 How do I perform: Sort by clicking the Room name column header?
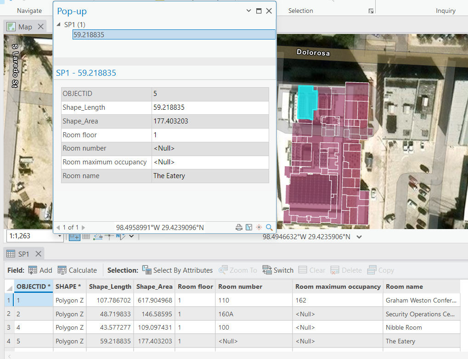(404, 286)
